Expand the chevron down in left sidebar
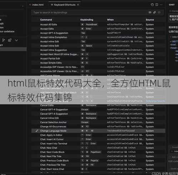Image resolution: width=178 pixels, height=175 pixels. pyautogui.click(x=16, y=40)
